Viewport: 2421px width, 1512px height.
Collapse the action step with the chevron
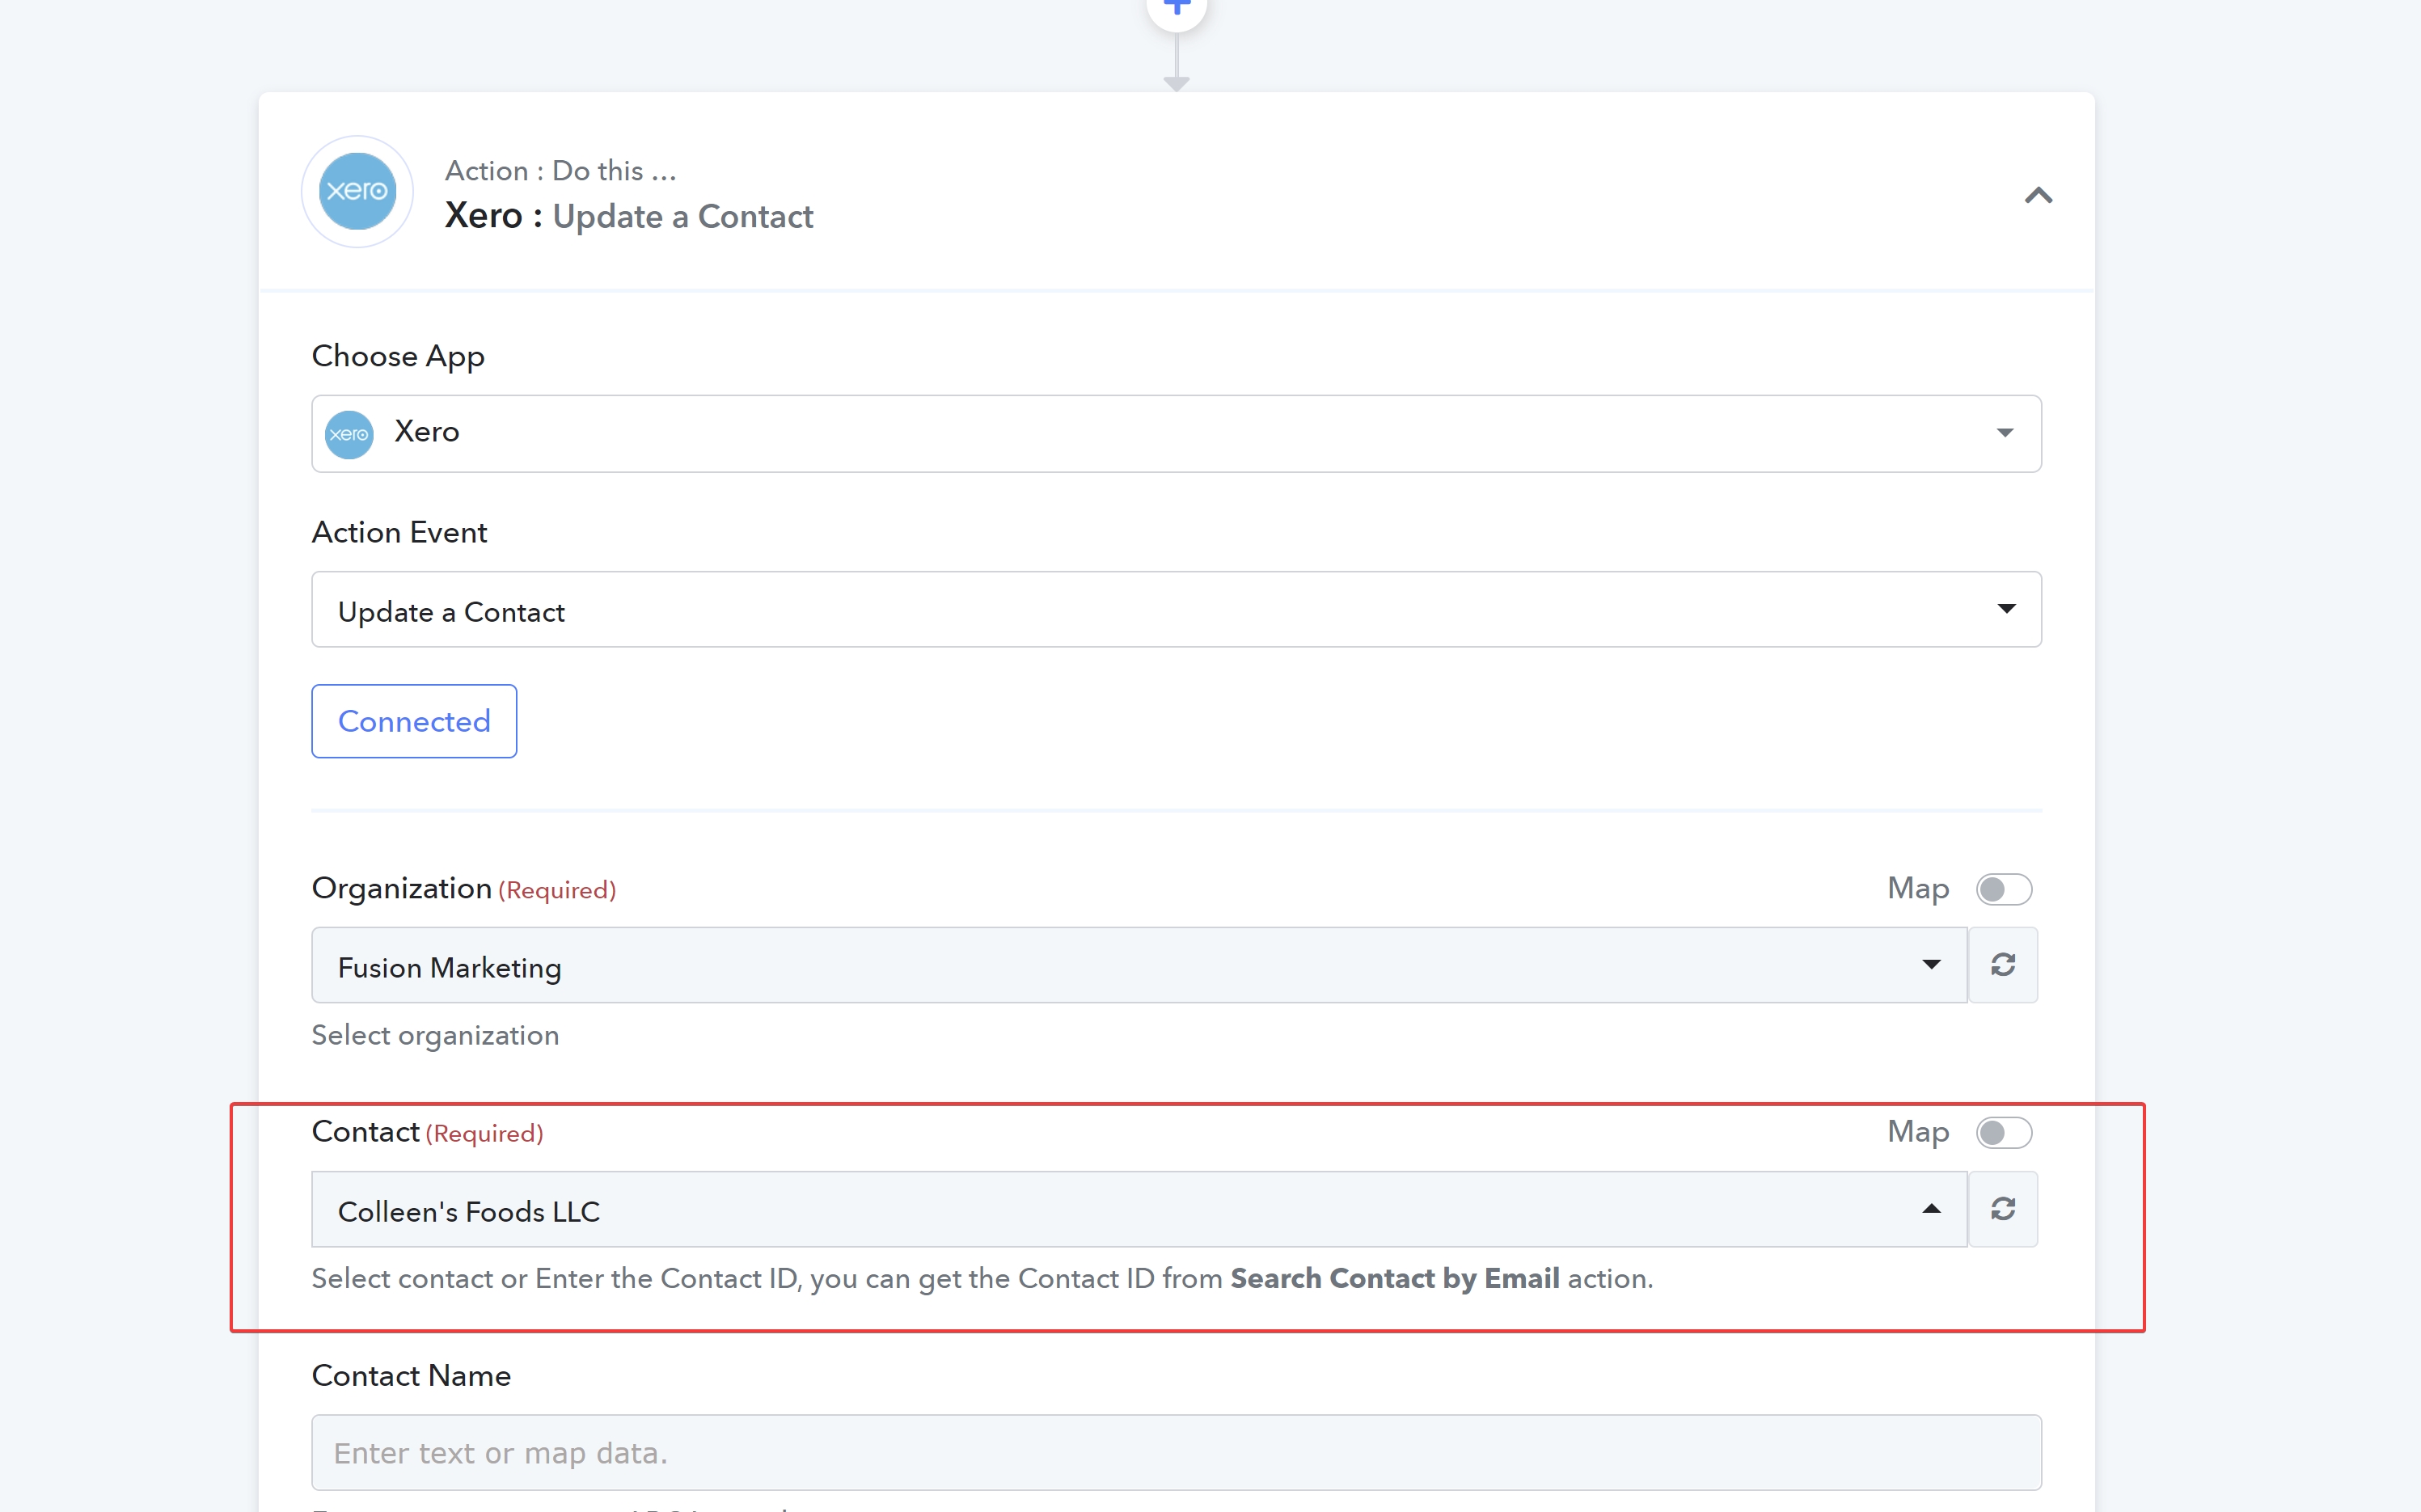(2038, 195)
